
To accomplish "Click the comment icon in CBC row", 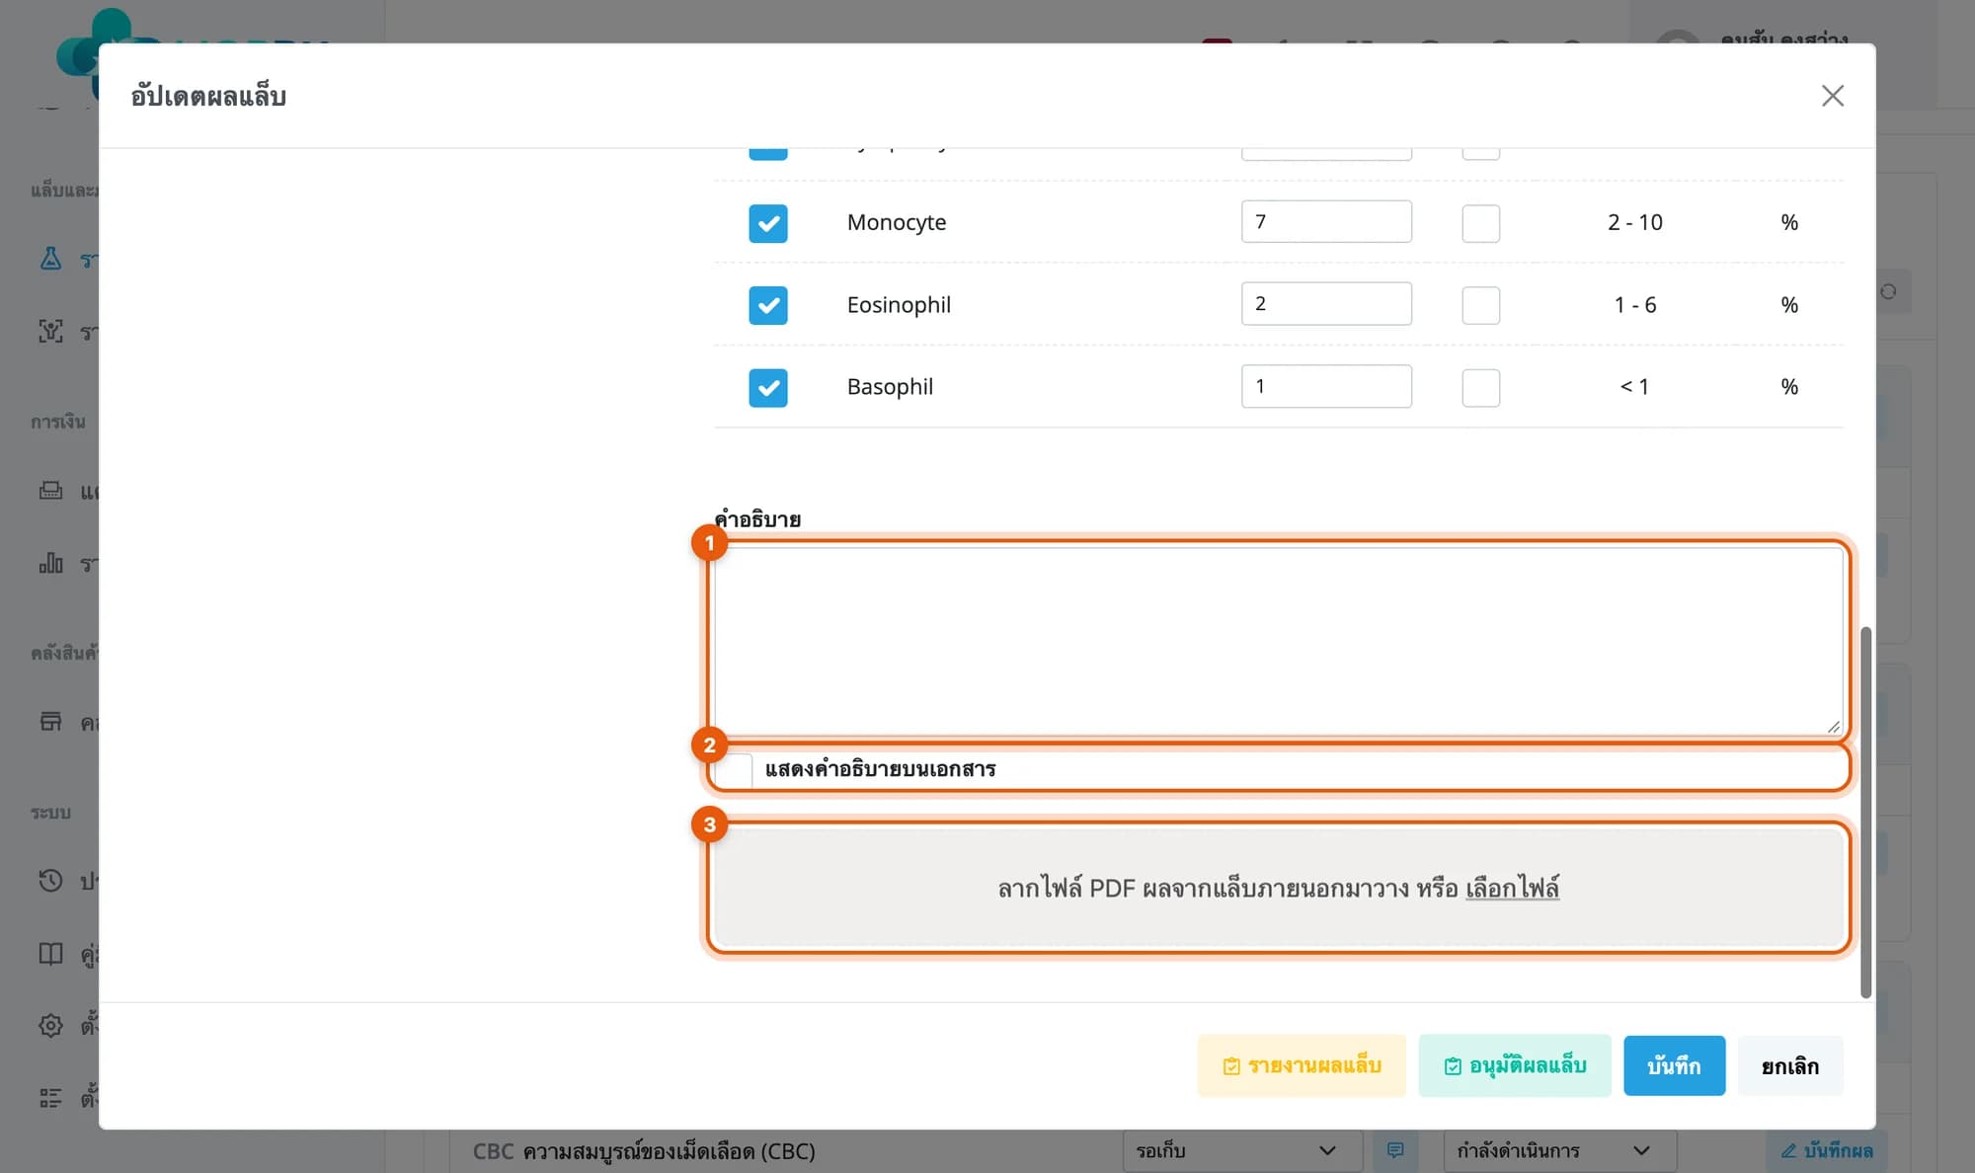I will (x=1395, y=1150).
